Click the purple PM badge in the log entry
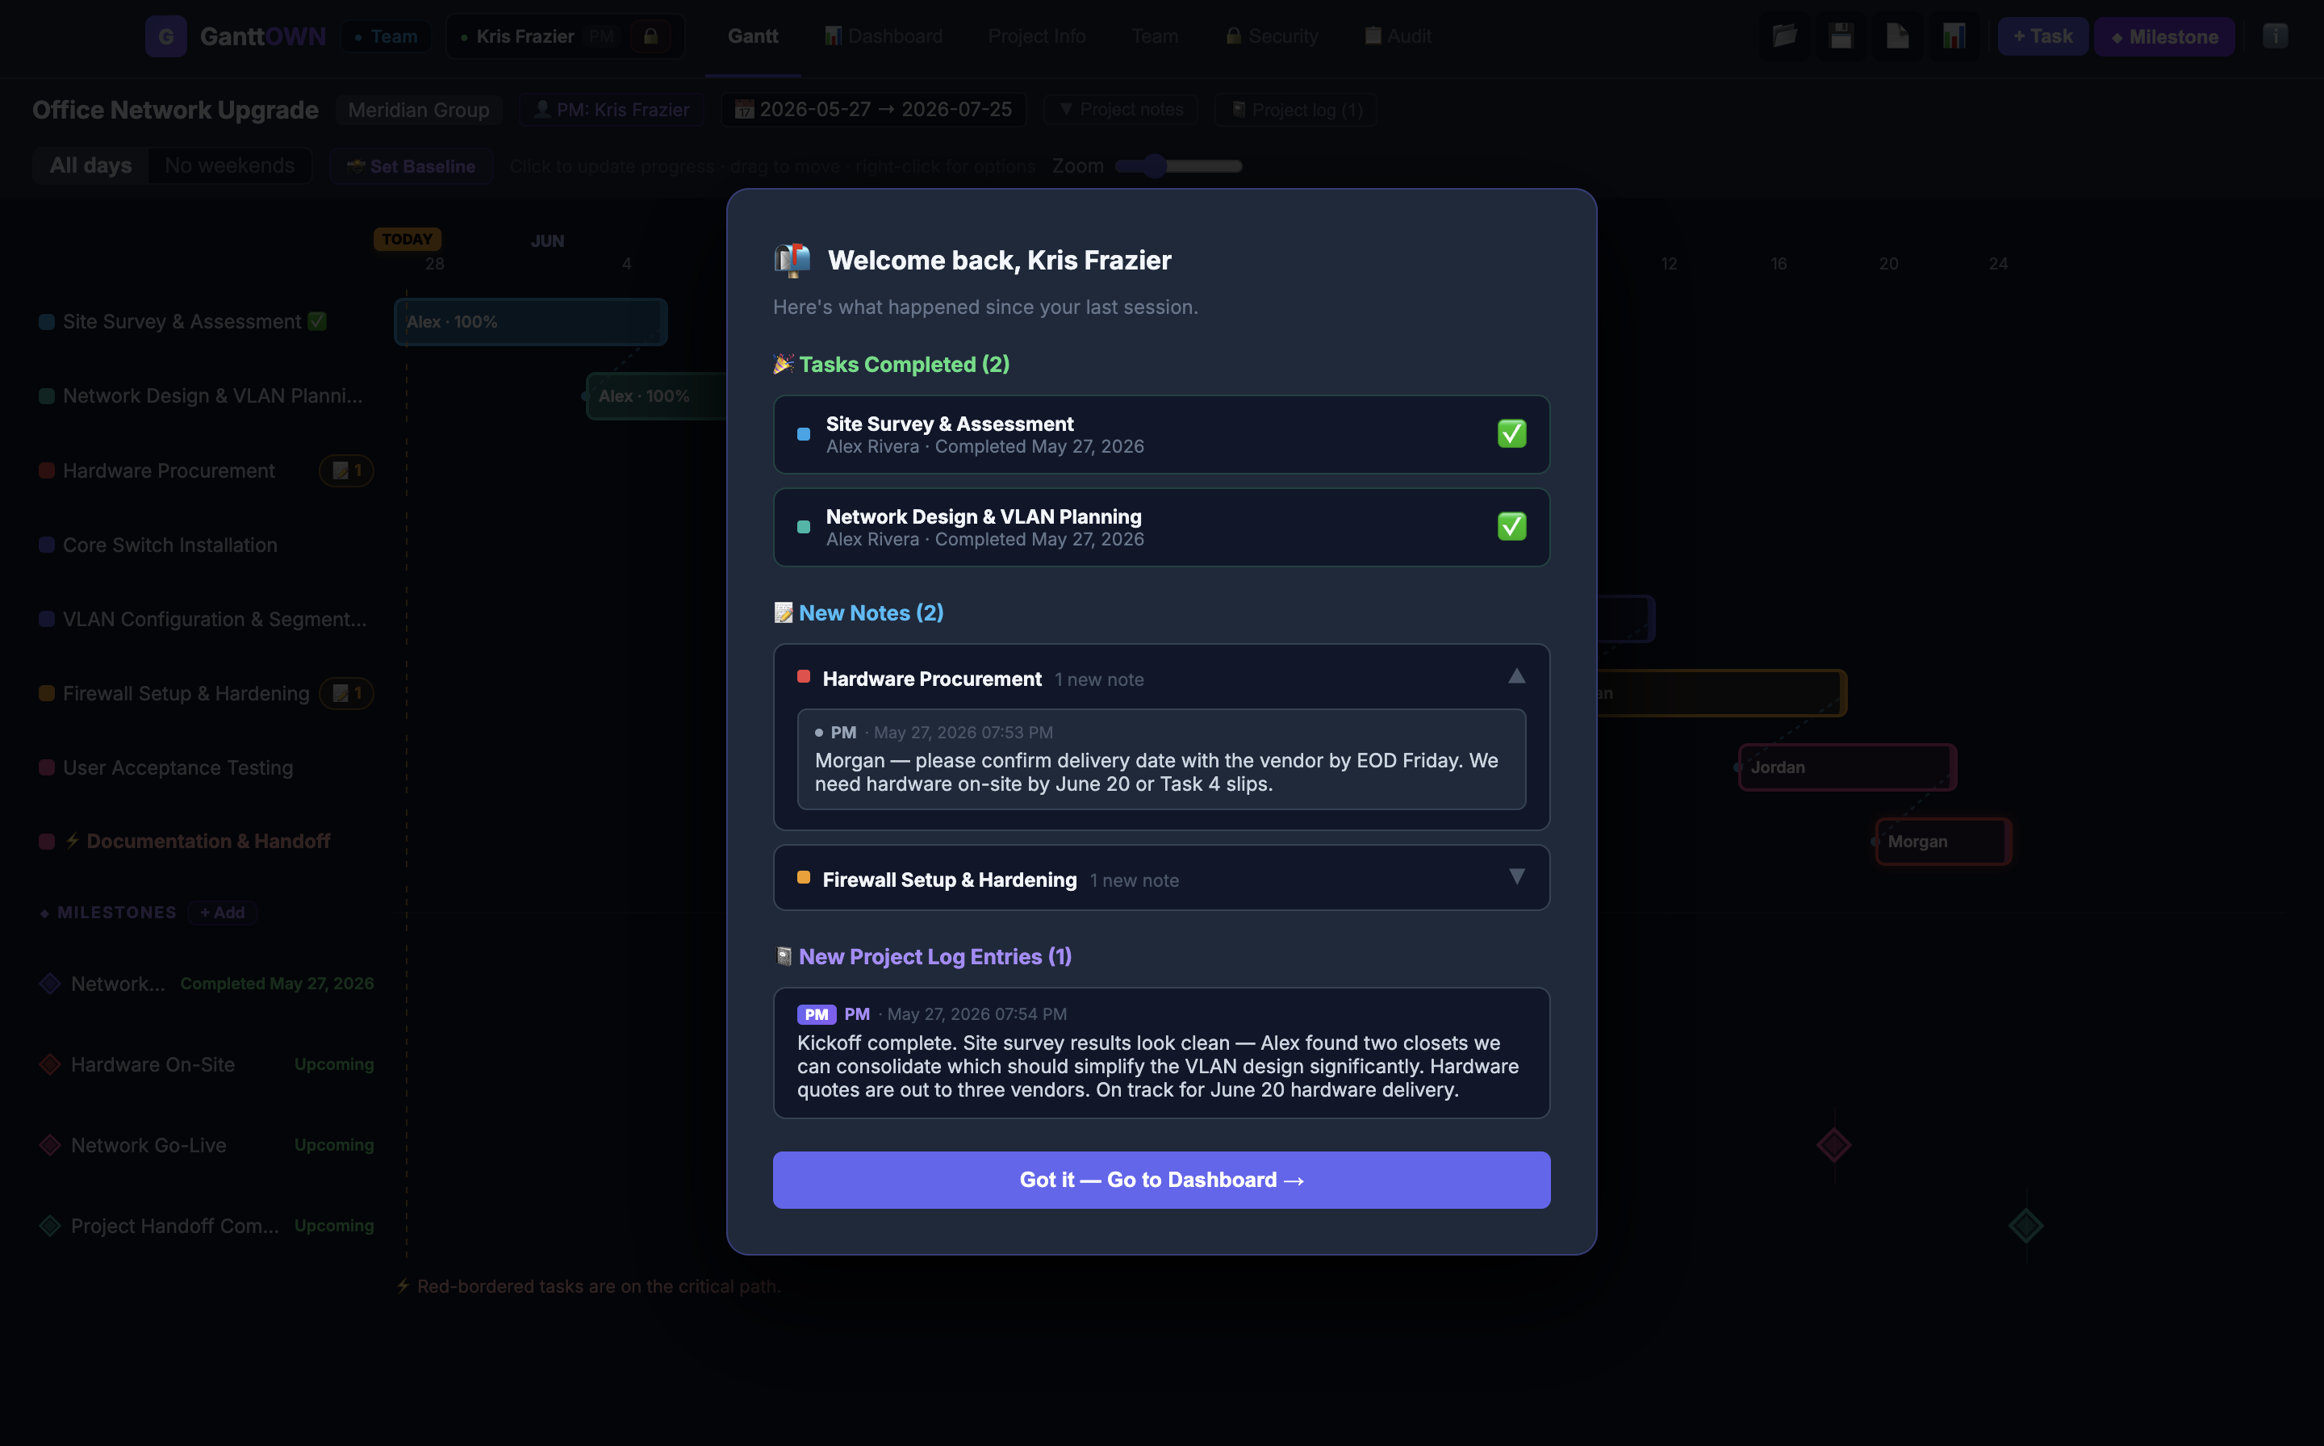Screen dimensions: 2324x1446 (817, 1014)
